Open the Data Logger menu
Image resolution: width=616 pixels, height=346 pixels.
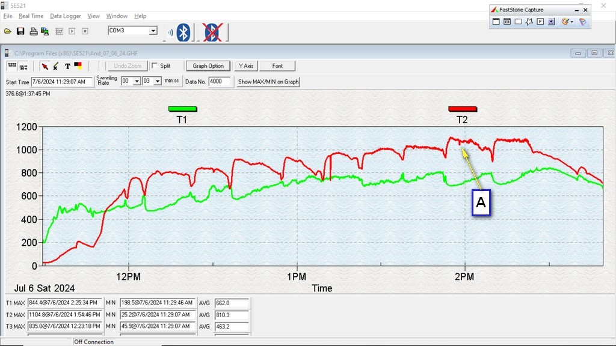(65, 16)
